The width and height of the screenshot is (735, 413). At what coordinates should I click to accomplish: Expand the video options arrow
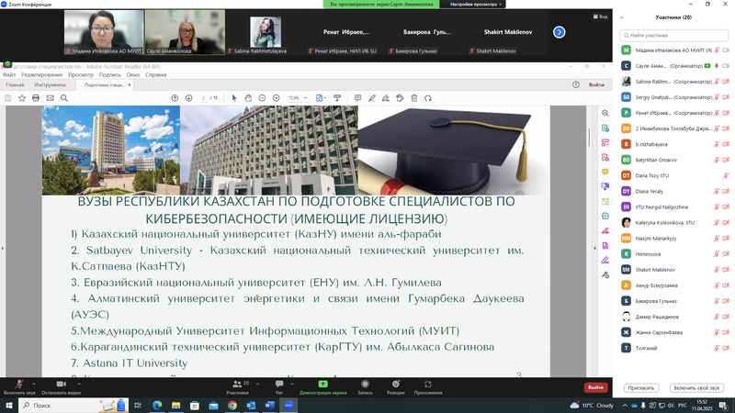(79, 384)
